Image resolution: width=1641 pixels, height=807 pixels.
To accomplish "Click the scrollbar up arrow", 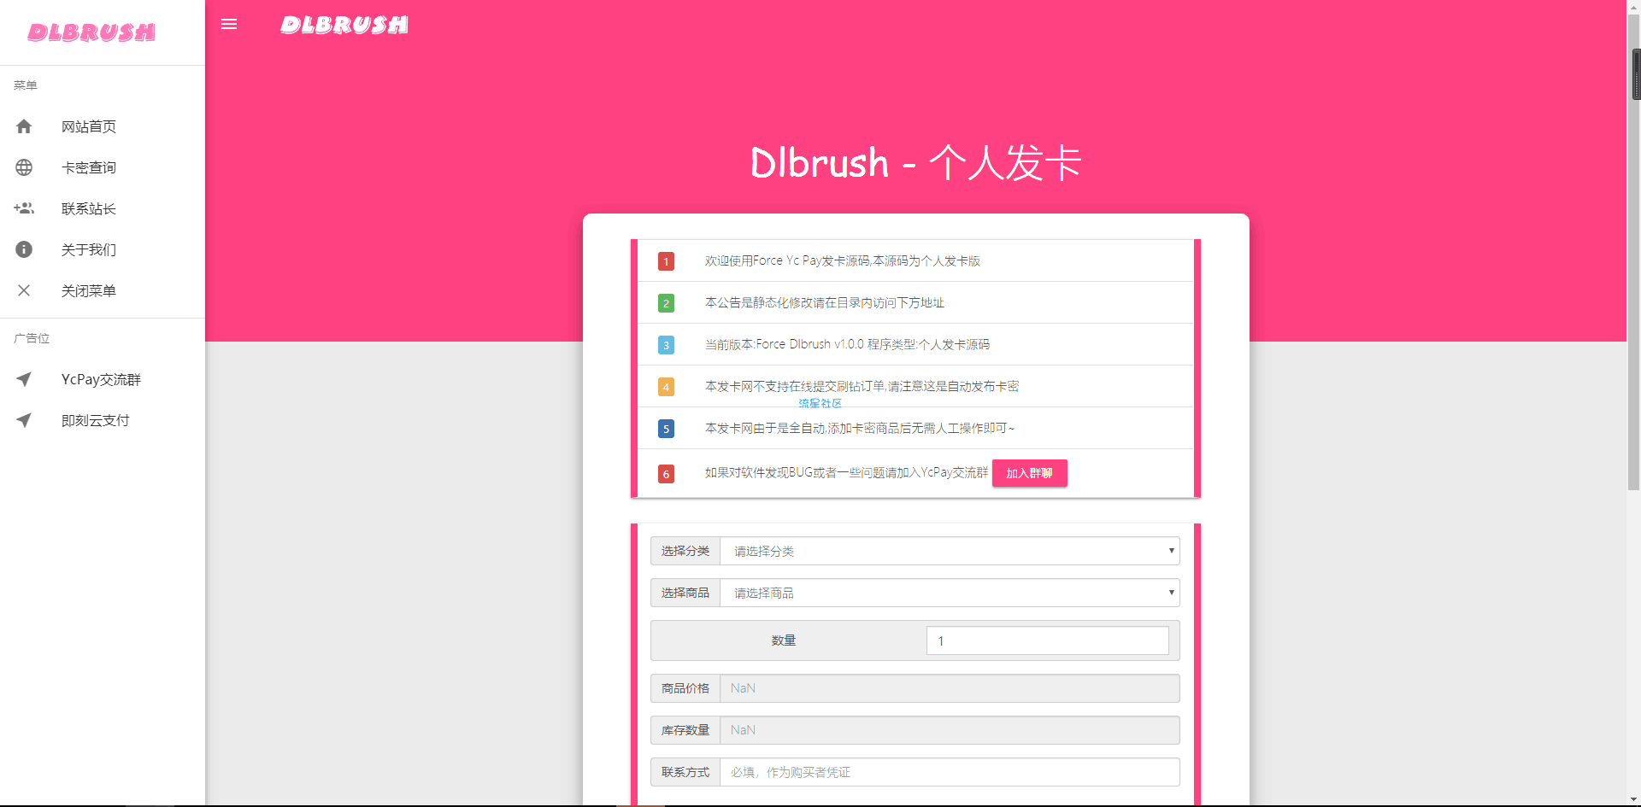I will click(1634, 7).
